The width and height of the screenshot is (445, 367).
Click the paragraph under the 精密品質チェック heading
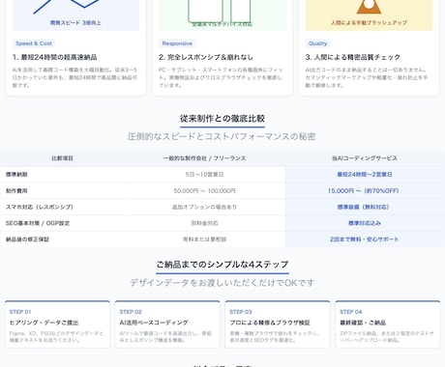pyautogui.click(x=367, y=77)
